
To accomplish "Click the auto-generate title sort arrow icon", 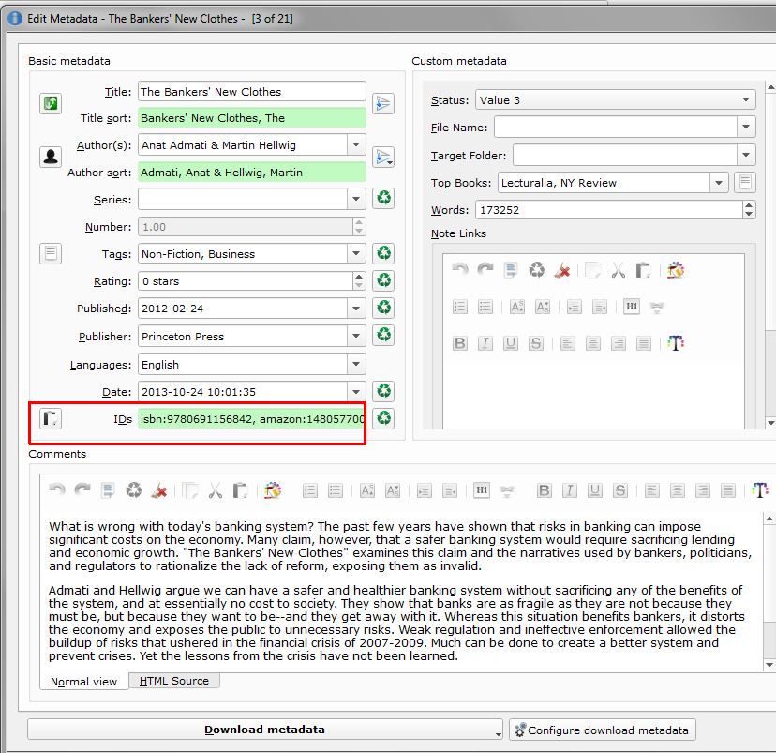I will (383, 103).
